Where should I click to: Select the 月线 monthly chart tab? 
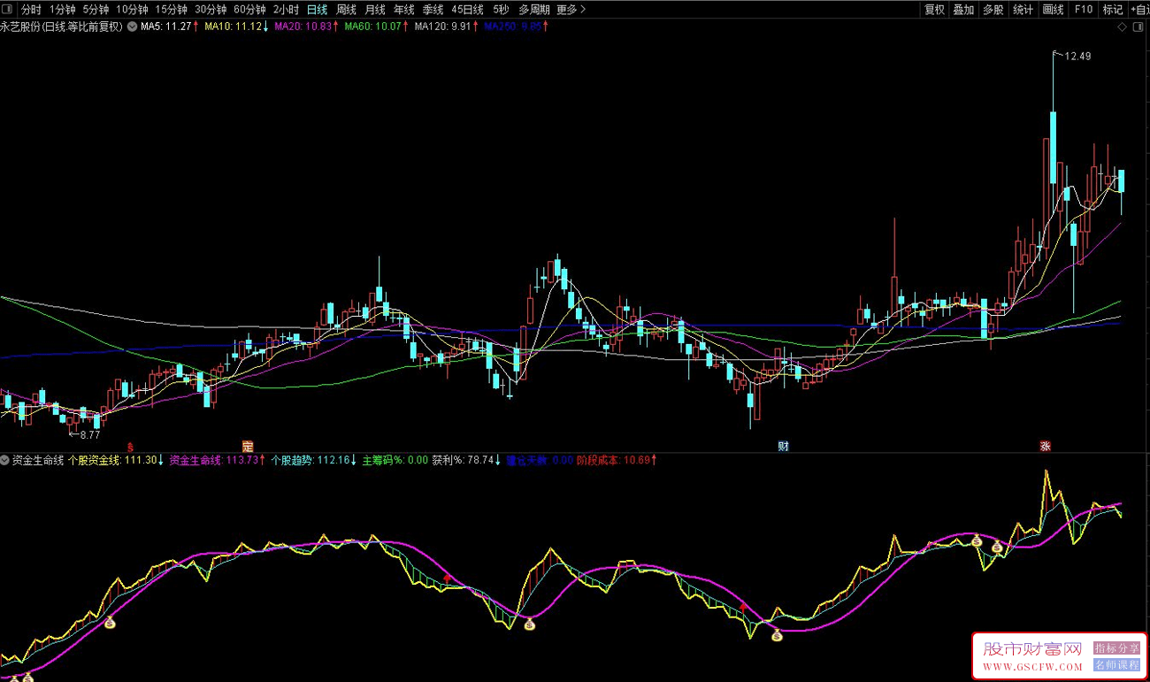[375, 10]
